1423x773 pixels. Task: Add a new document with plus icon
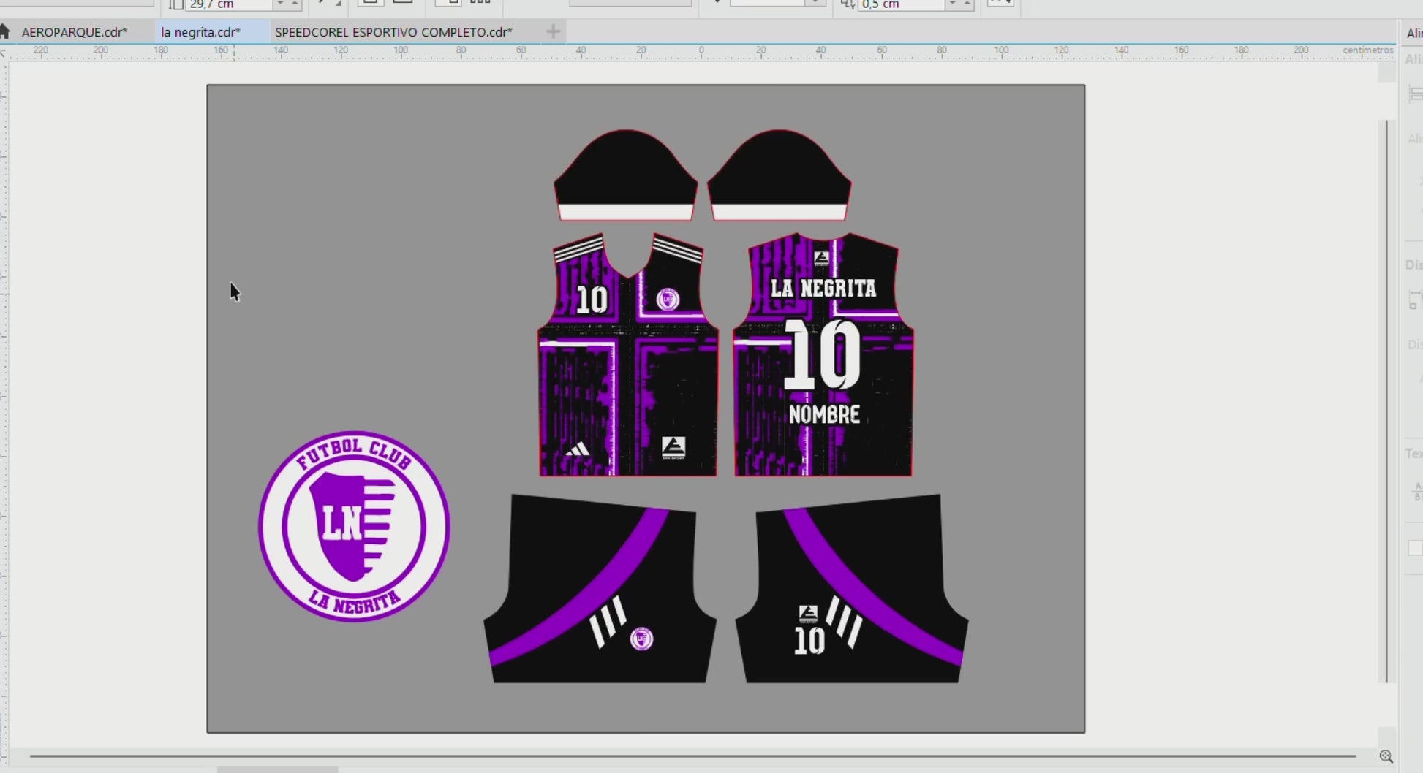(554, 31)
